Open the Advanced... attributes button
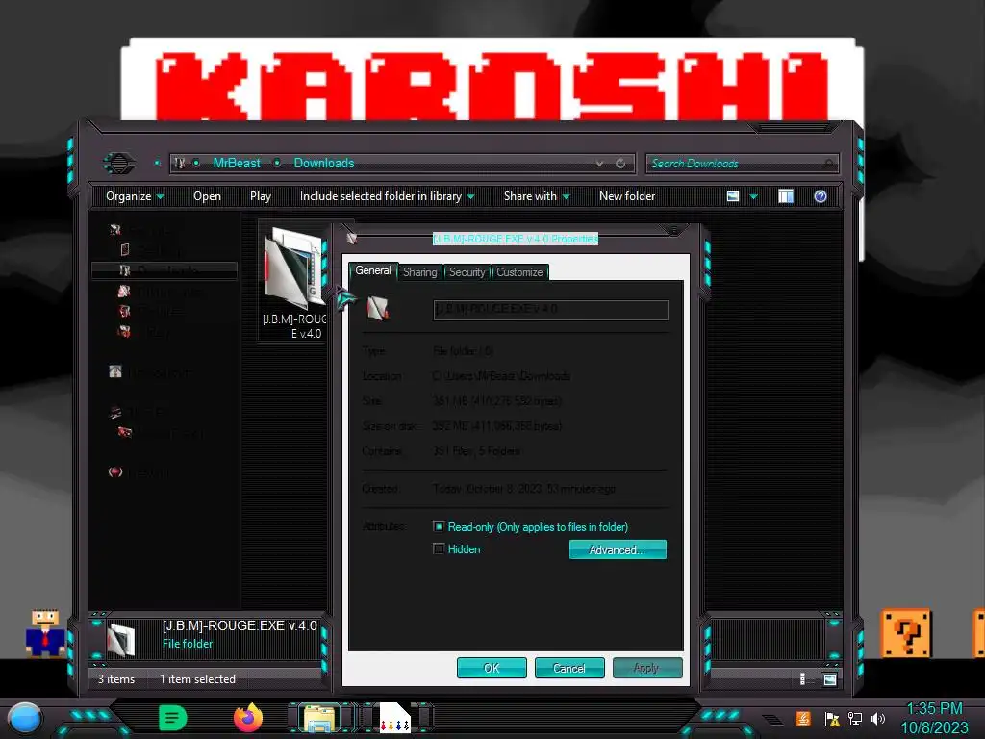The height and width of the screenshot is (739, 985). (618, 549)
